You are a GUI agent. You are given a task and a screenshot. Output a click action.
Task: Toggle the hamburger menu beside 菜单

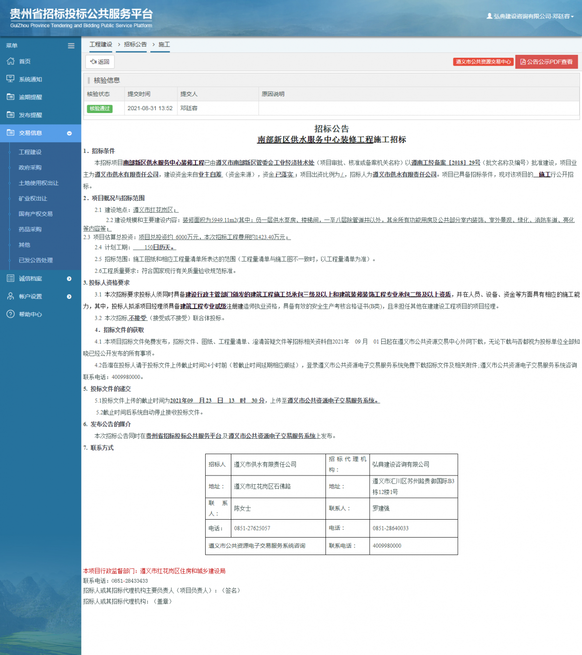click(71, 45)
